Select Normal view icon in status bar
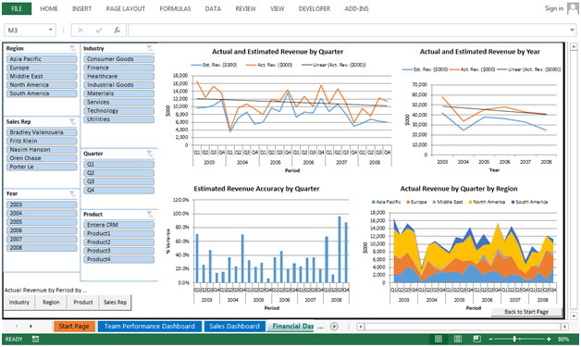Screen dimensions: 581x347 point(439,339)
